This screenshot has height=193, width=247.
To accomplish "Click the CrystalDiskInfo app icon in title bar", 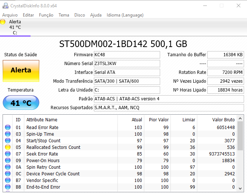I will point(6,6).
